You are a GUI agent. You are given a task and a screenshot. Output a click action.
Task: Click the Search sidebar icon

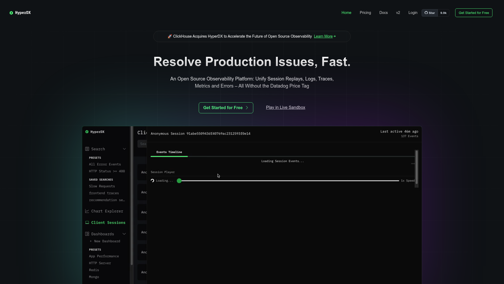tap(87, 149)
